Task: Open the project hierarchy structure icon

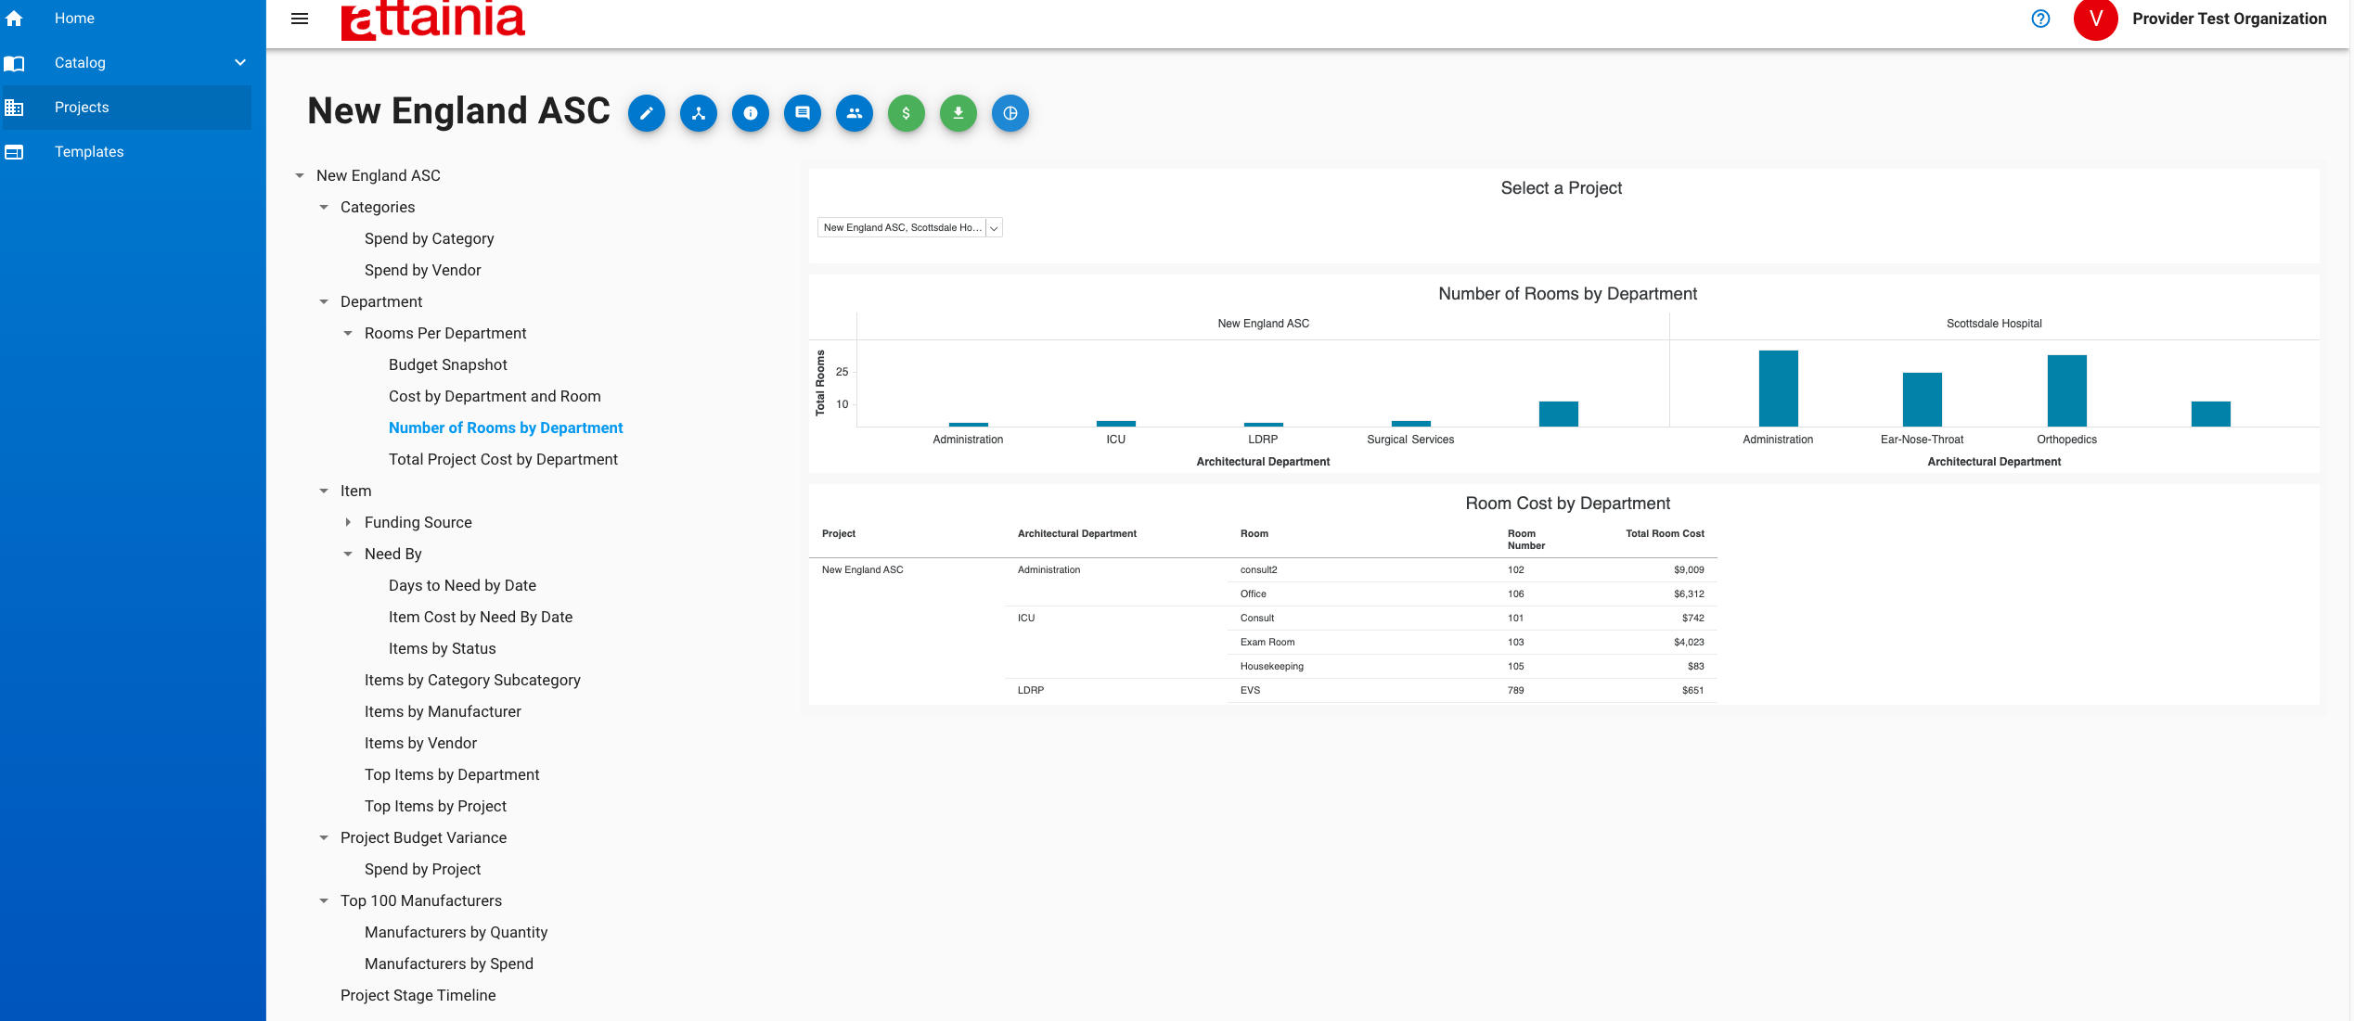Action: tap(699, 113)
